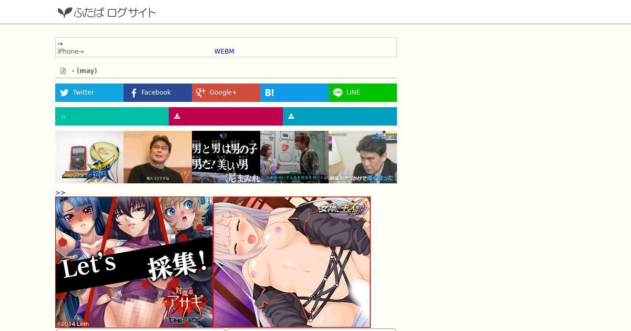Click the download icon in crimson bar

point(177,117)
